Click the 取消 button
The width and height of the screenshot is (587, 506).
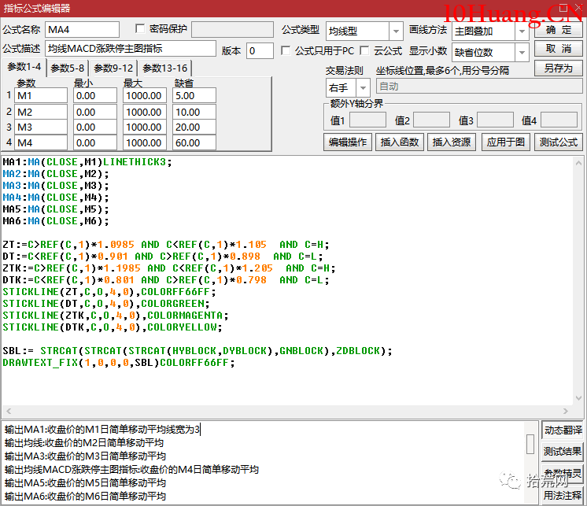pos(558,49)
